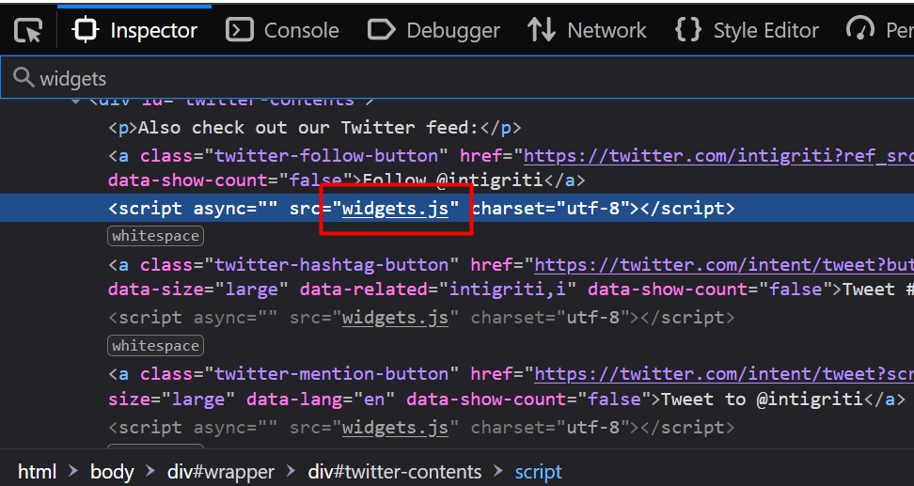Screen dimensions: 914x486
Task: Select div#twitter-contents breadcrumb
Action: click(395, 472)
